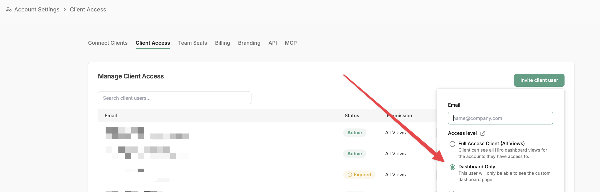Click Manage Client Access heading

131,76
